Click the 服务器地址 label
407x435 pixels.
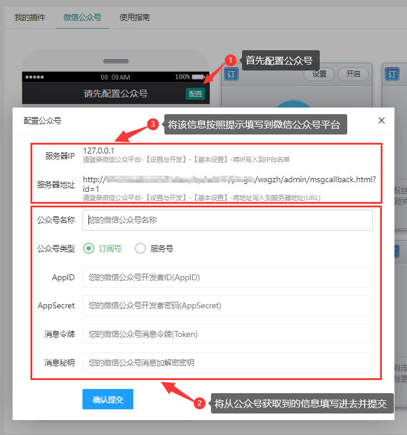(x=56, y=185)
